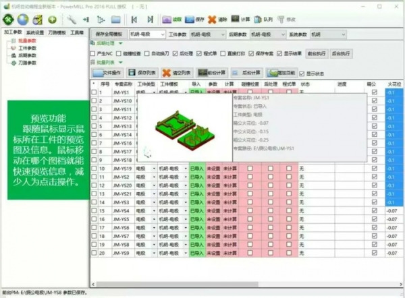
Task: Open the 系统参数 combo box
Action: [x=328, y=34]
